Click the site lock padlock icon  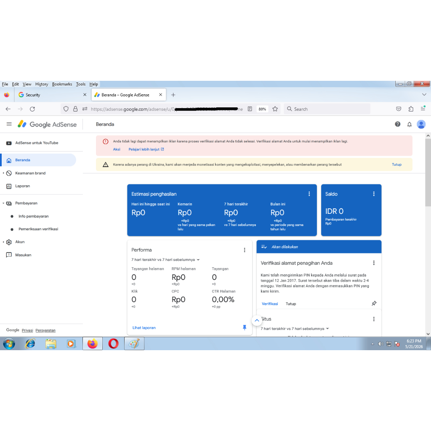click(x=75, y=109)
